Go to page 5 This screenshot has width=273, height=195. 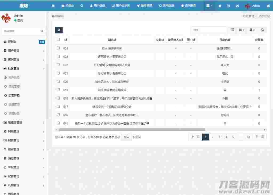(233, 137)
